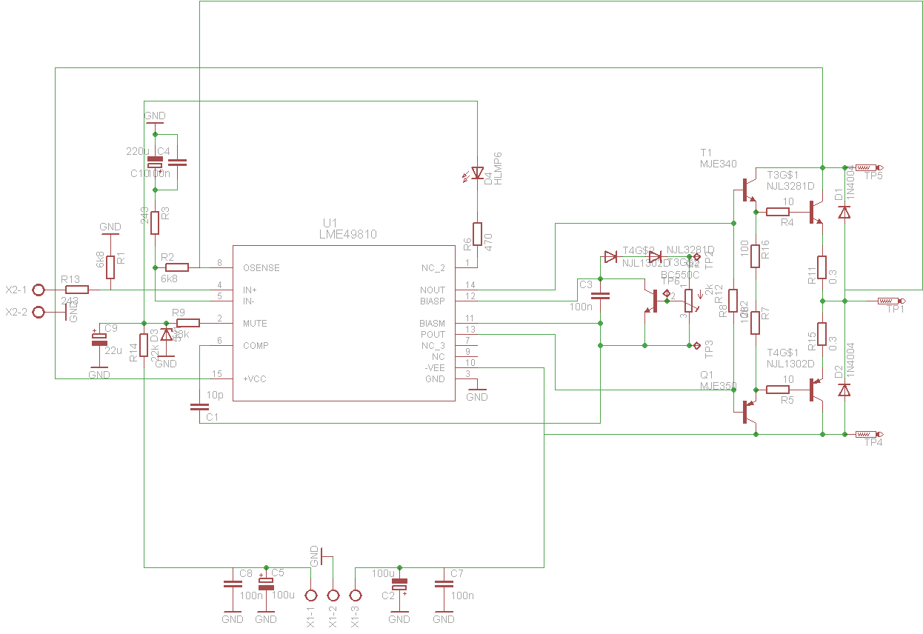Click the C1 10p compensation capacitor
The height and width of the screenshot is (634, 923).
(x=199, y=407)
